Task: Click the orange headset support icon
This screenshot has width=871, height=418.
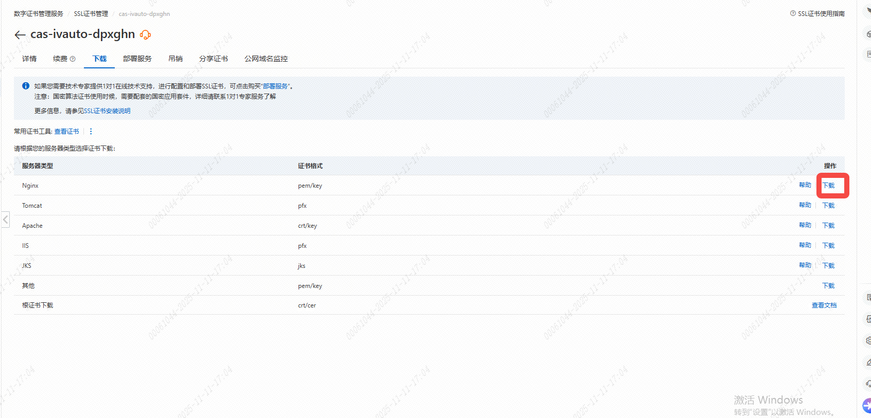Action: 145,35
